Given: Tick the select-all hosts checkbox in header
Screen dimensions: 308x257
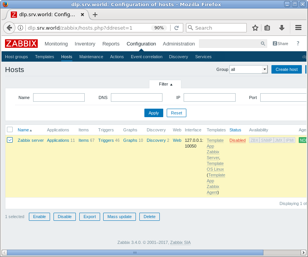Looking at the screenshot, I should coord(10,129).
